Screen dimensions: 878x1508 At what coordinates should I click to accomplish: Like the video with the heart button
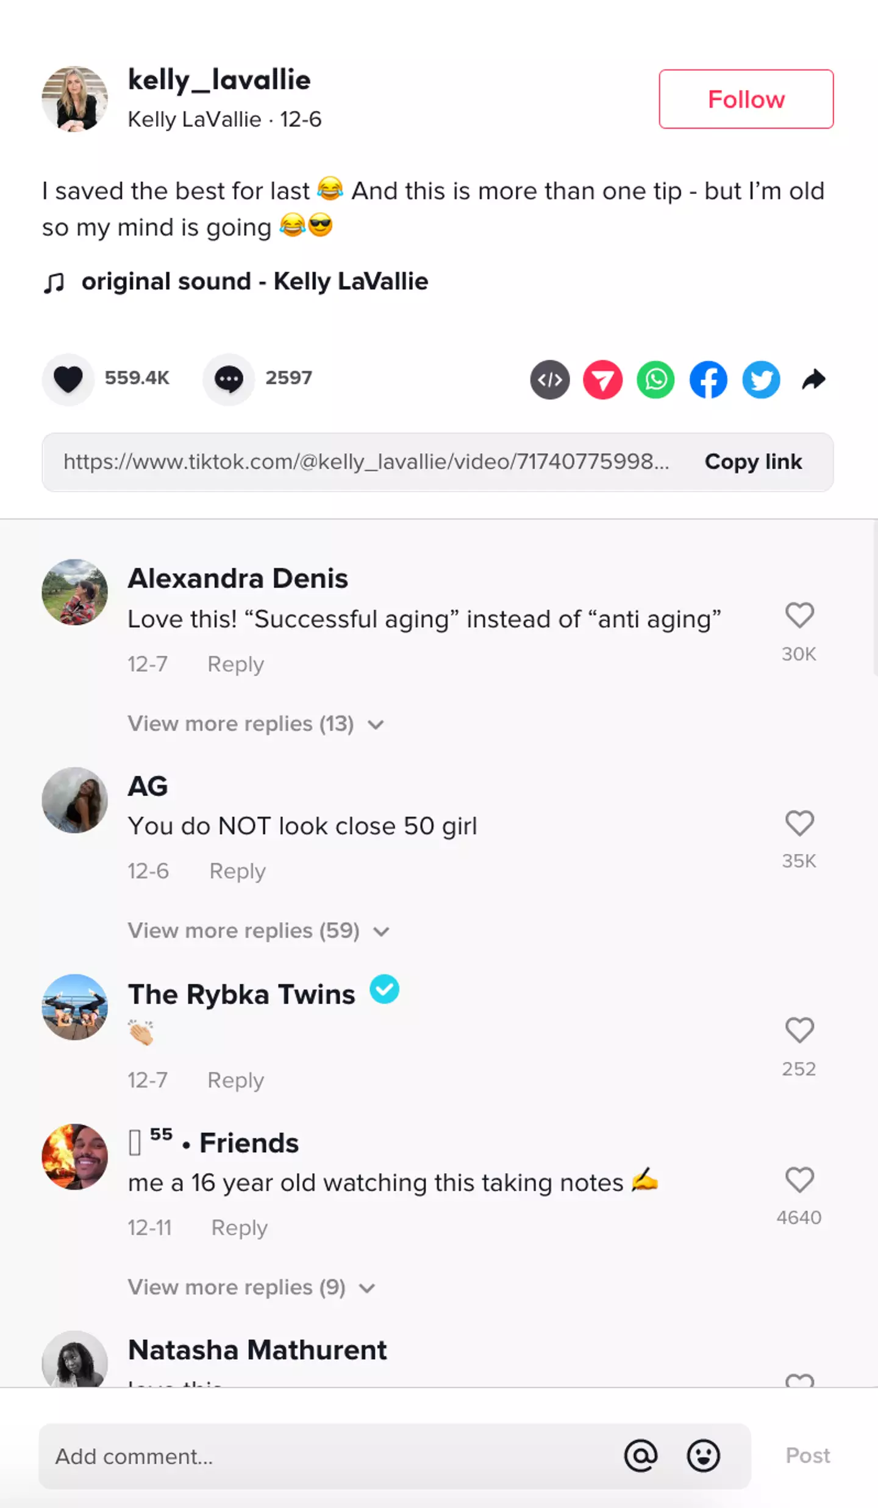68,379
